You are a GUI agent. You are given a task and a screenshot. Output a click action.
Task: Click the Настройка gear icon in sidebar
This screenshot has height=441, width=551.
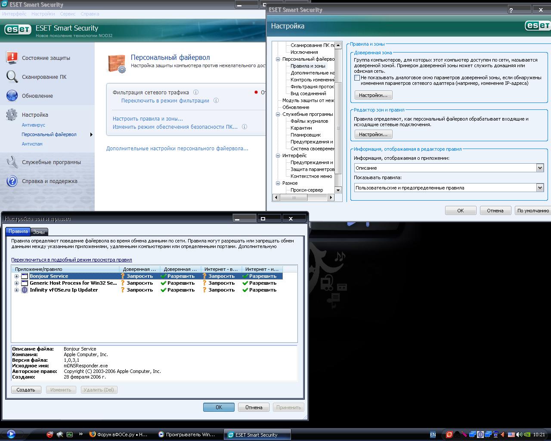[12, 115]
